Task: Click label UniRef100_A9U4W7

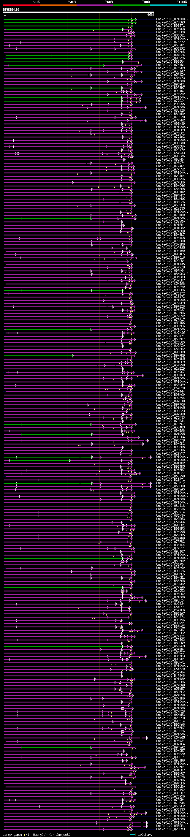Action: 170,91
